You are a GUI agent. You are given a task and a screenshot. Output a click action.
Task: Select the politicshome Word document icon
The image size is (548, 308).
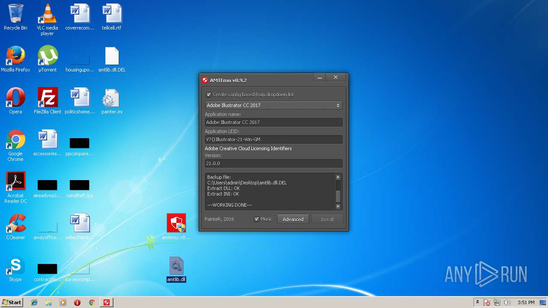(x=80, y=101)
